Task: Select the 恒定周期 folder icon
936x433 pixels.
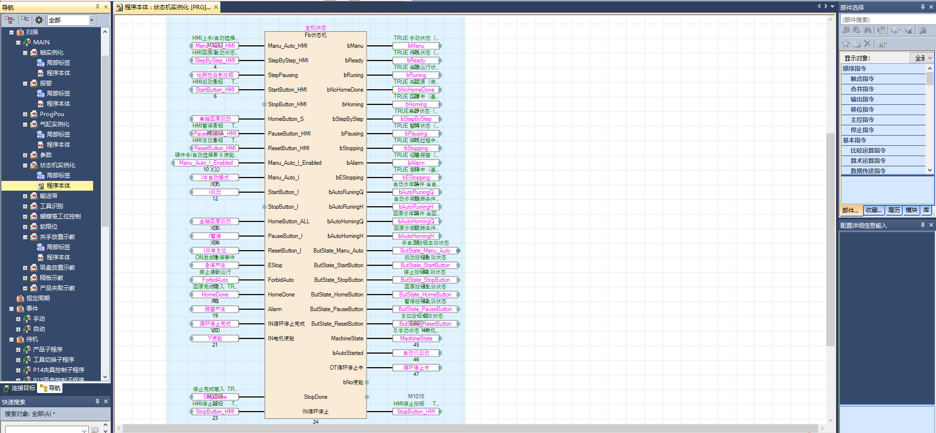Action: click(x=20, y=298)
